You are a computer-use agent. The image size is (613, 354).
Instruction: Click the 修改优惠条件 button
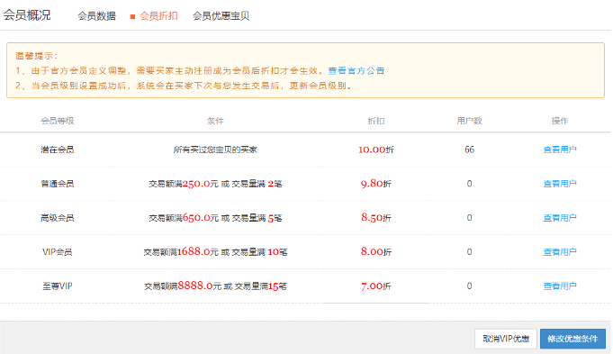tap(572, 339)
